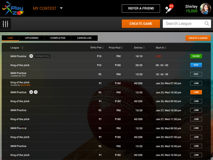Open the CANCELLED tab
Image resolution: width=213 pixels, height=160 pixels.
pyautogui.click(x=84, y=38)
